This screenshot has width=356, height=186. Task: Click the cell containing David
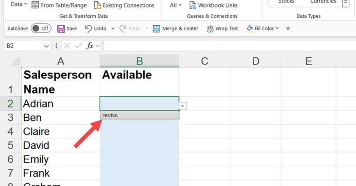tap(61, 145)
